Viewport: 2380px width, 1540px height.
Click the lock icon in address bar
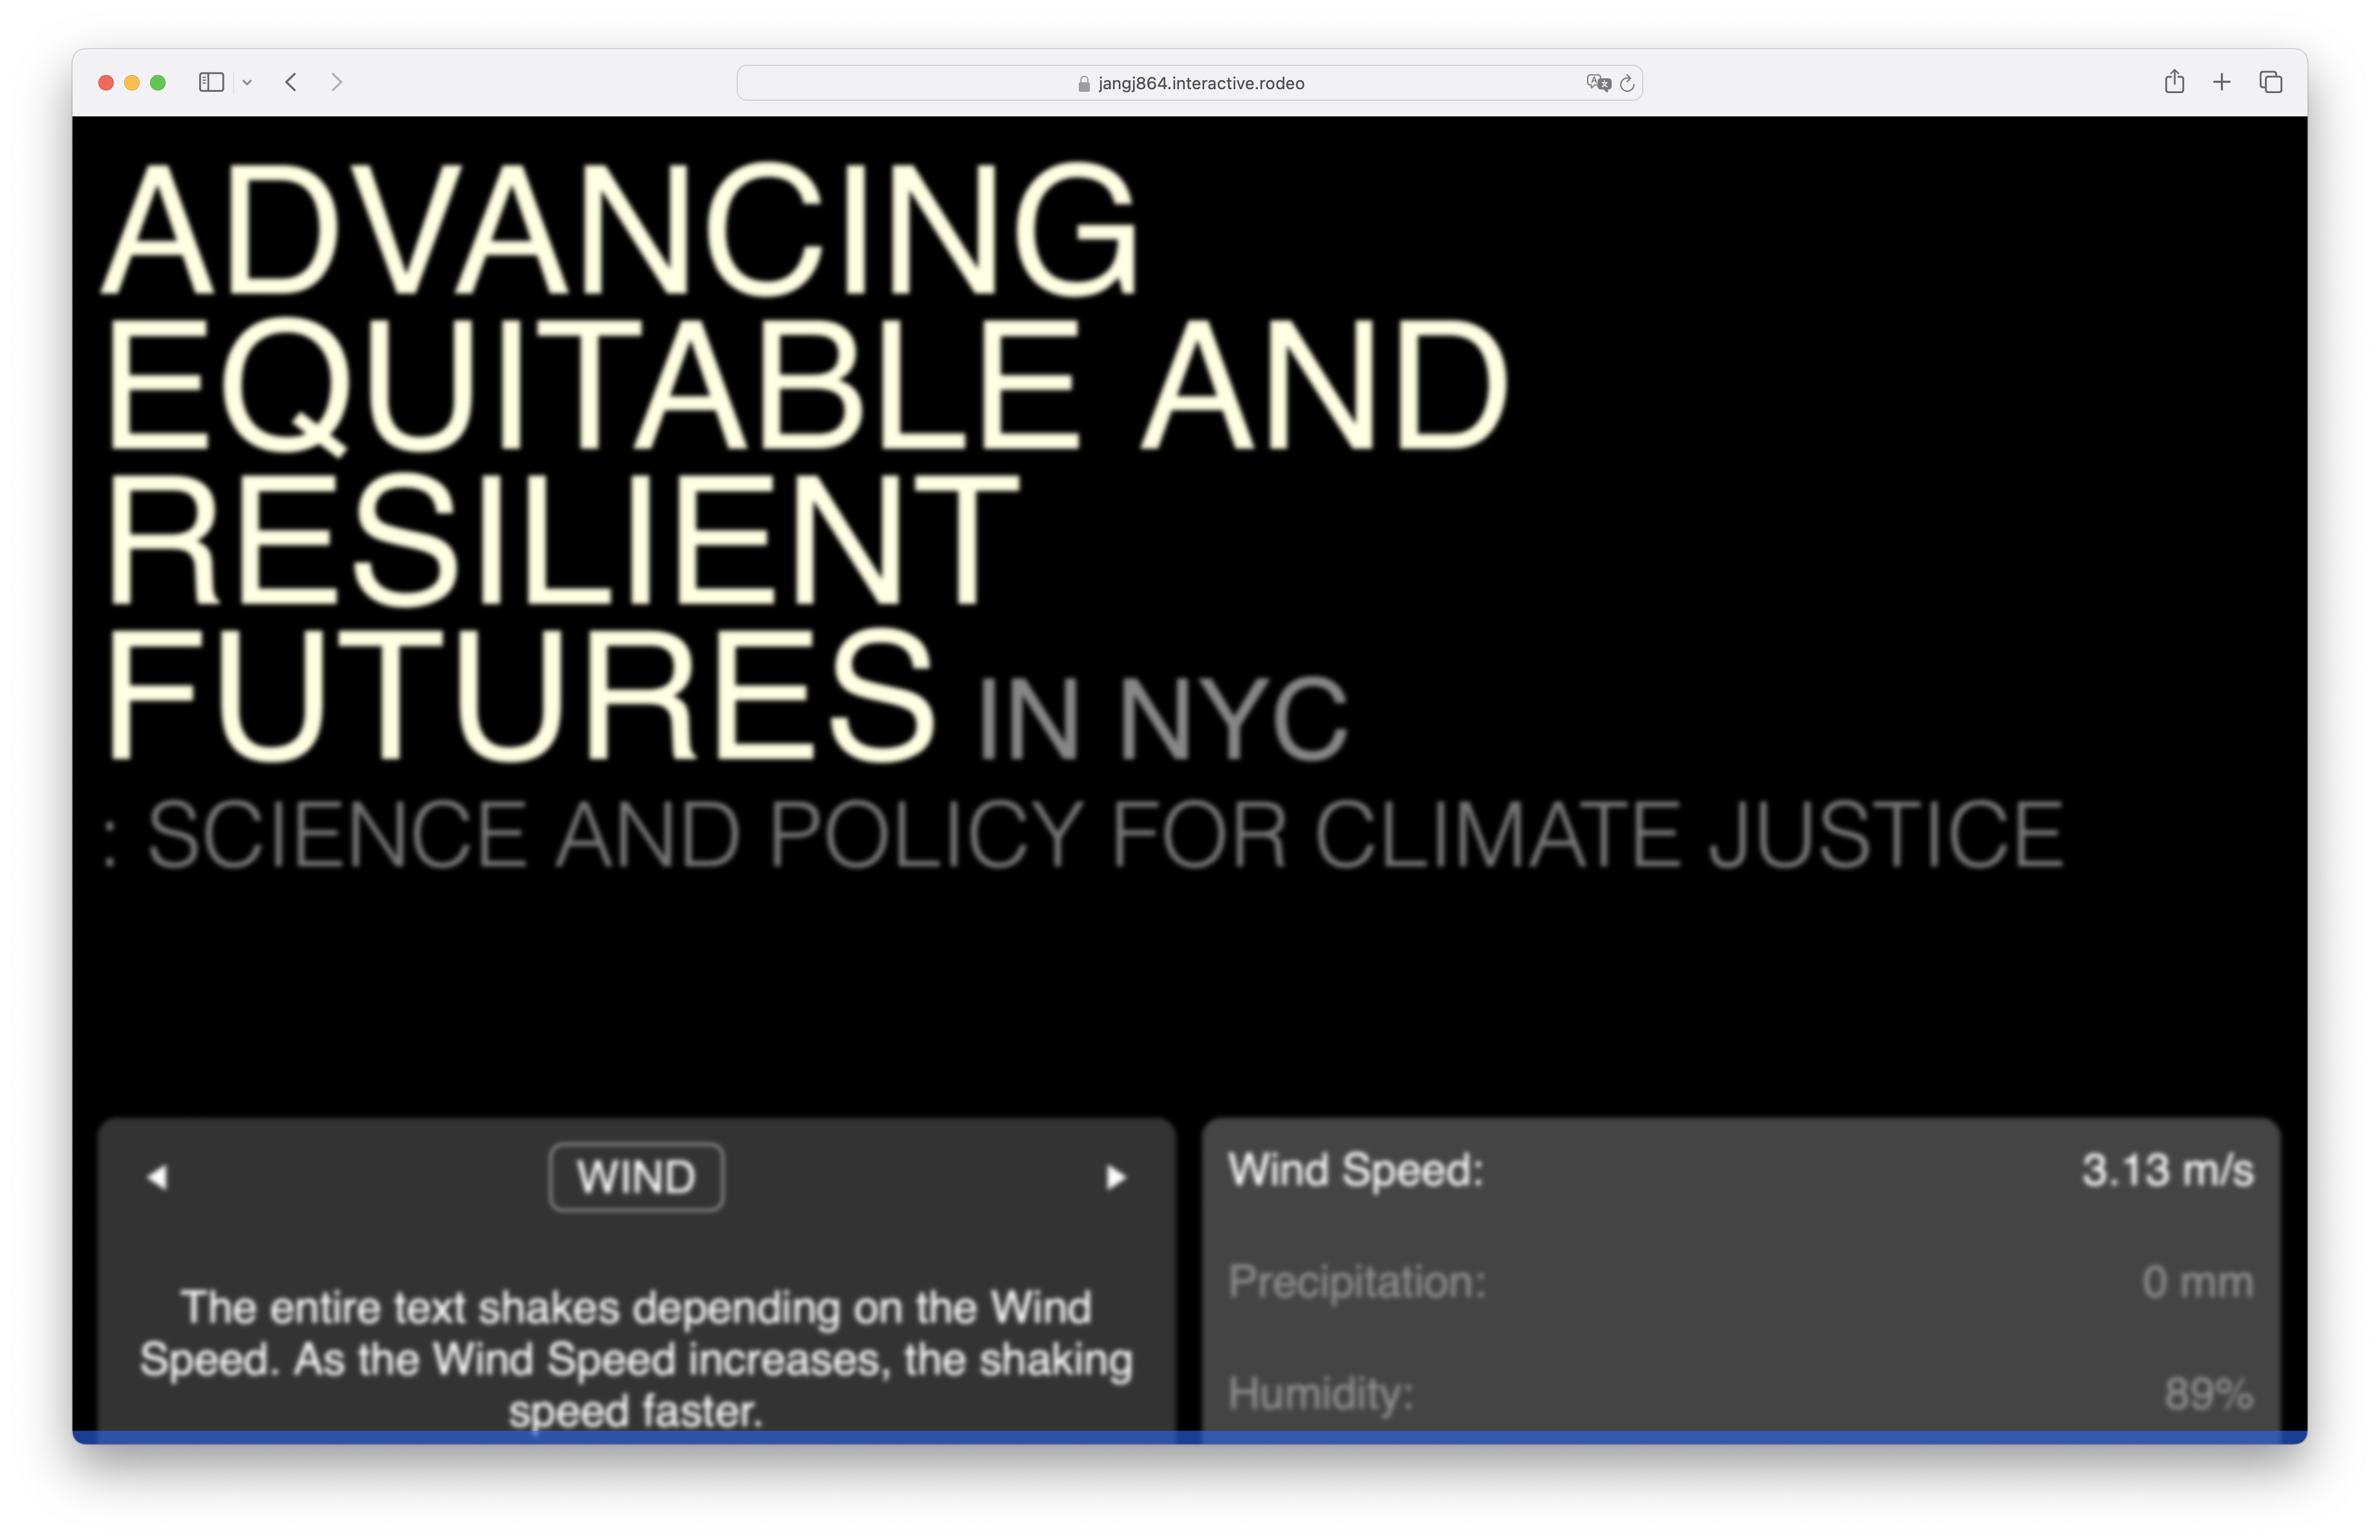pos(1083,84)
